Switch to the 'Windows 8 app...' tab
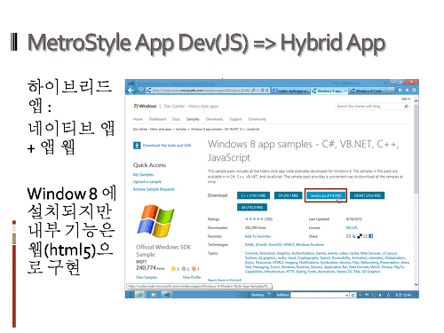The image size is (444, 333). pyautogui.click(x=329, y=91)
